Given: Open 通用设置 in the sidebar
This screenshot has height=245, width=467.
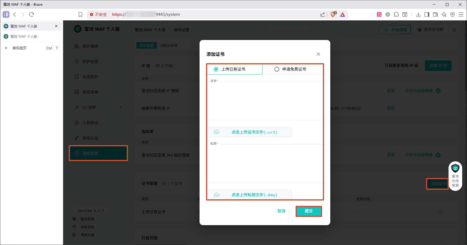Looking at the screenshot, I should tap(98, 153).
